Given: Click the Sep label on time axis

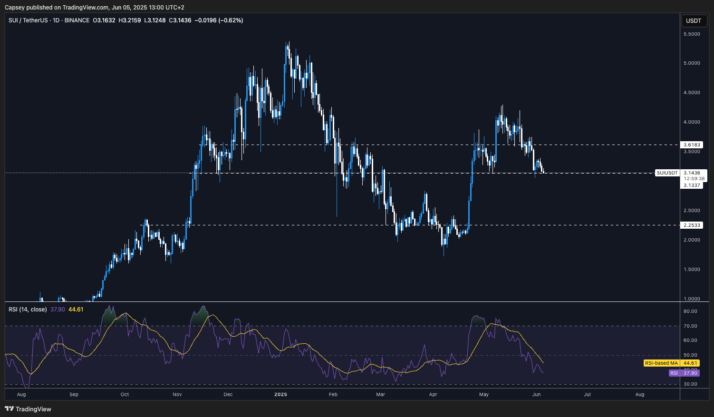Looking at the screenshot, I should point(74,394).
